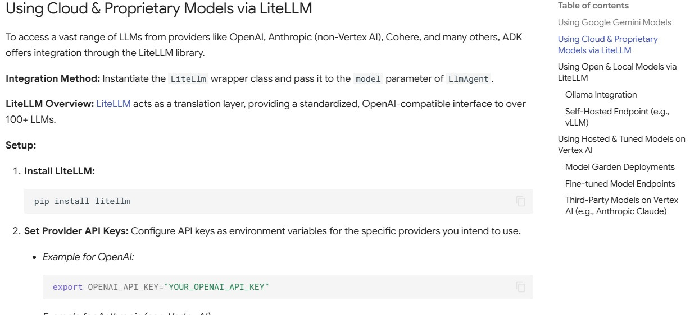
Task: Click the inline model parameter code term
Action: 368,79
